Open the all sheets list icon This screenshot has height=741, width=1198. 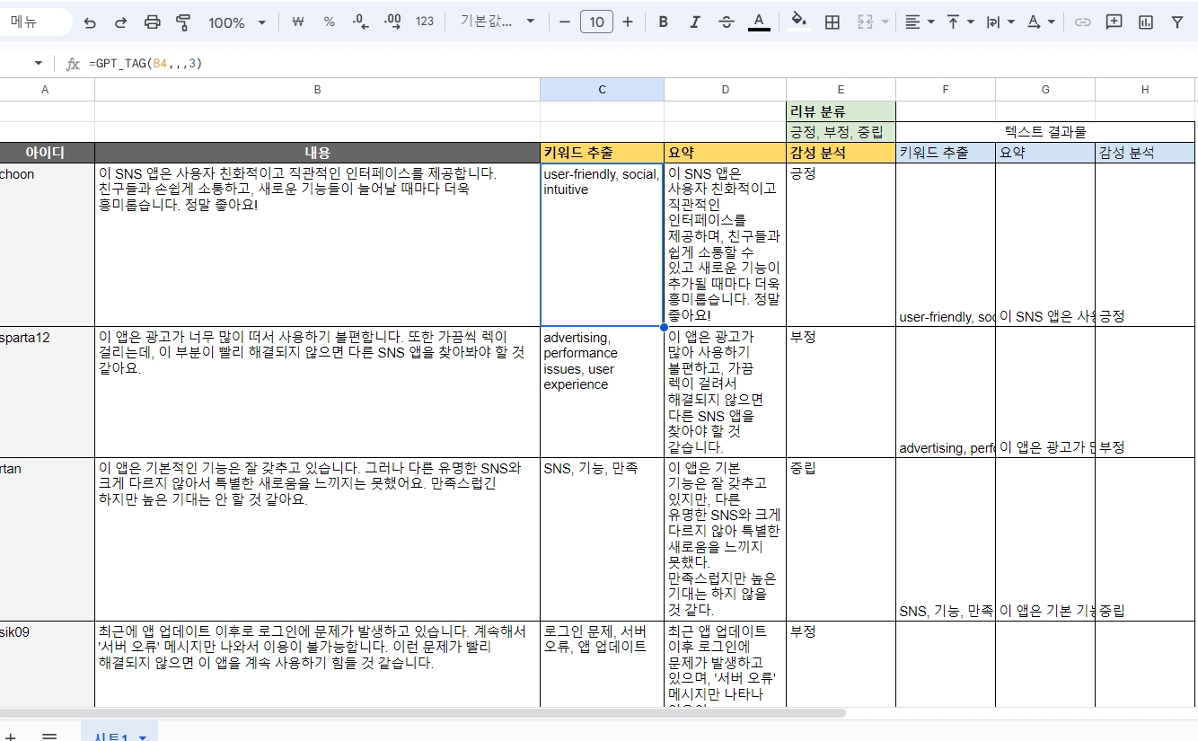click(49, 736)
